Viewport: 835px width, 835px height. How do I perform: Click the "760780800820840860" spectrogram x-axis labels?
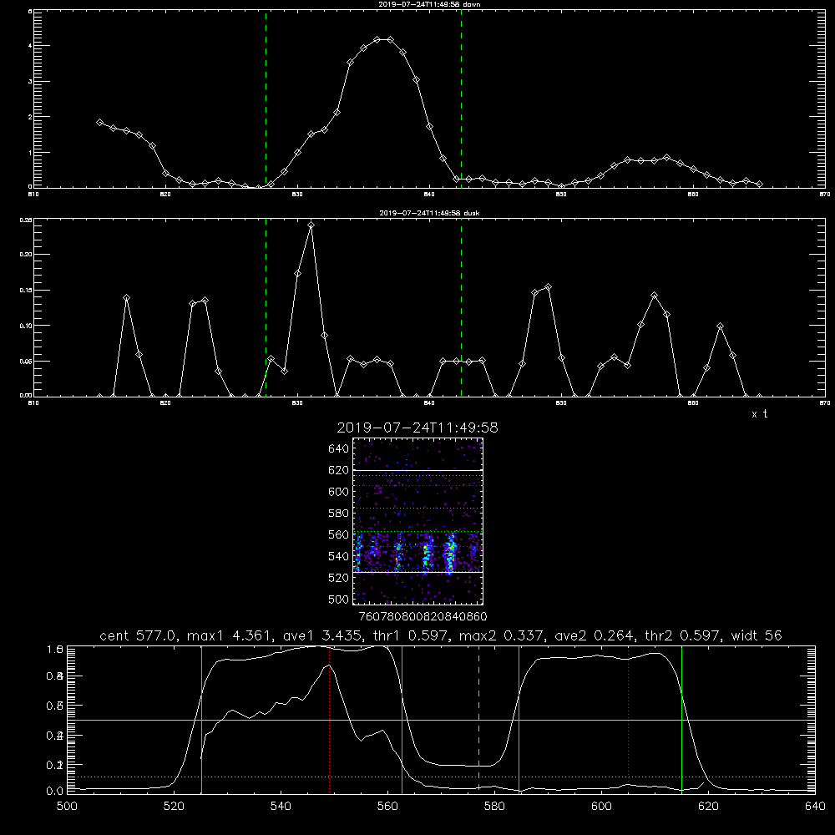[x=423, y=616]
